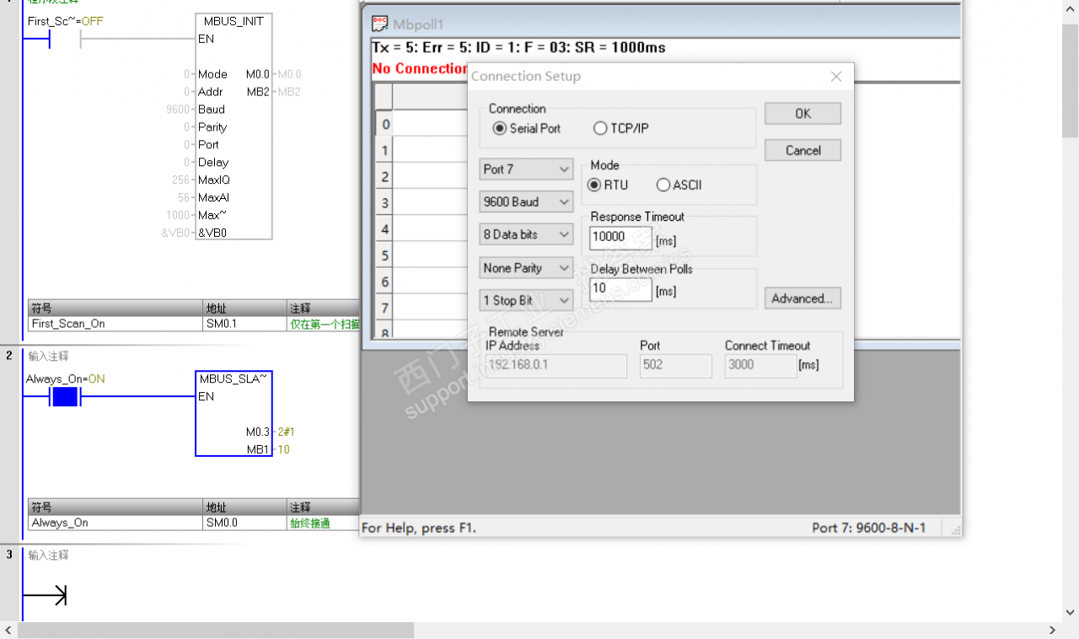Click First_Scan_On symbol table cell
1079x639 pixels.
pos(115,324)
